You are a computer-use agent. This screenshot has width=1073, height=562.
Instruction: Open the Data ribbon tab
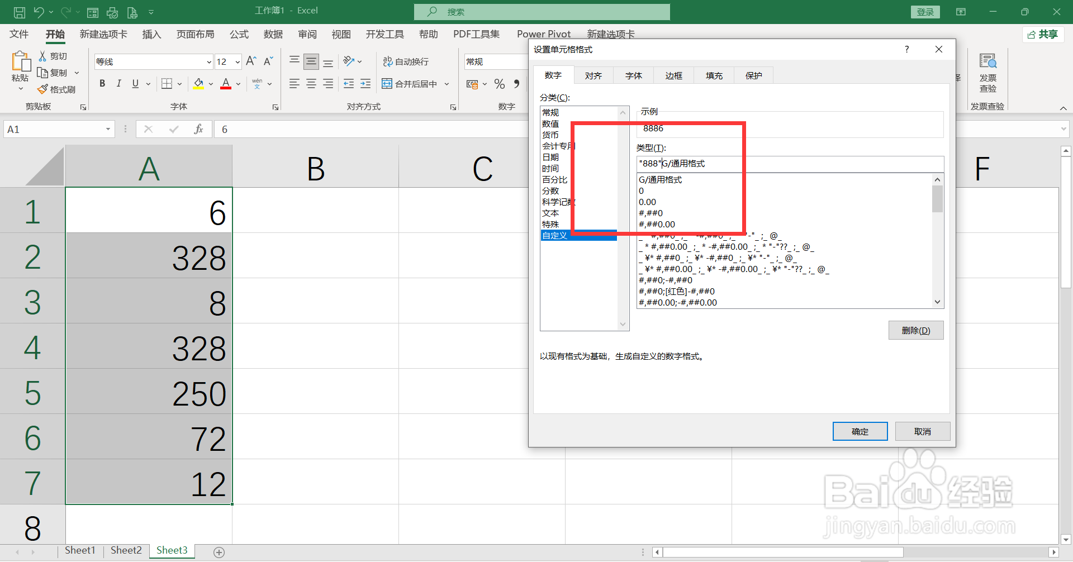coord(273,35)
